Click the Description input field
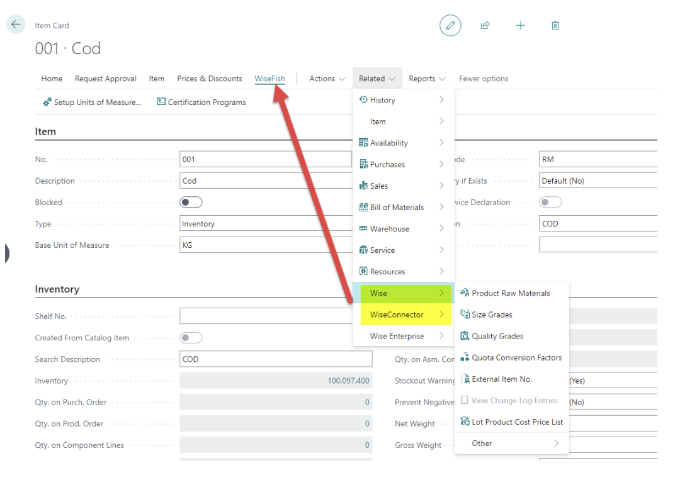The height and width of the screenshot is (480, 675). coord(265,181)
